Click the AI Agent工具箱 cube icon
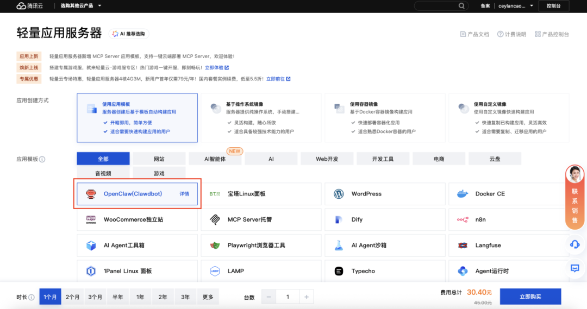 91,245
